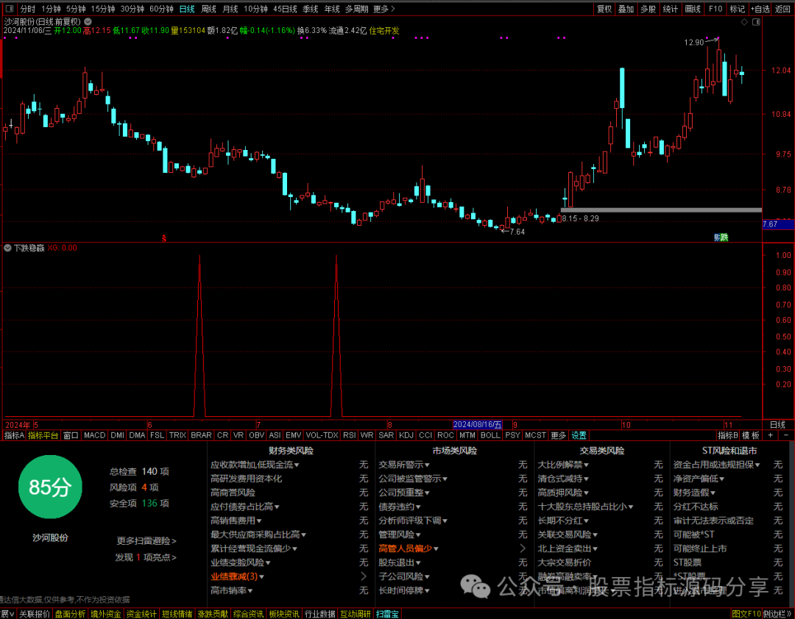
Task: Click the panel layout icon beside the diamond
Action: pos(757,22)
